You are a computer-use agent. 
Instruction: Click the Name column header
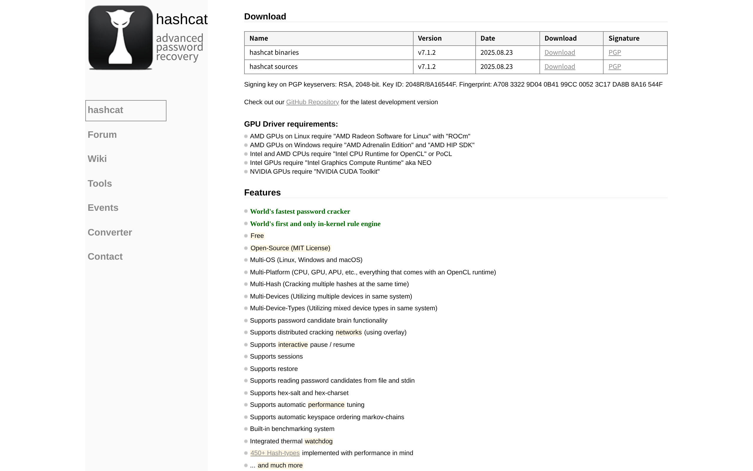(x=329, y=39)
